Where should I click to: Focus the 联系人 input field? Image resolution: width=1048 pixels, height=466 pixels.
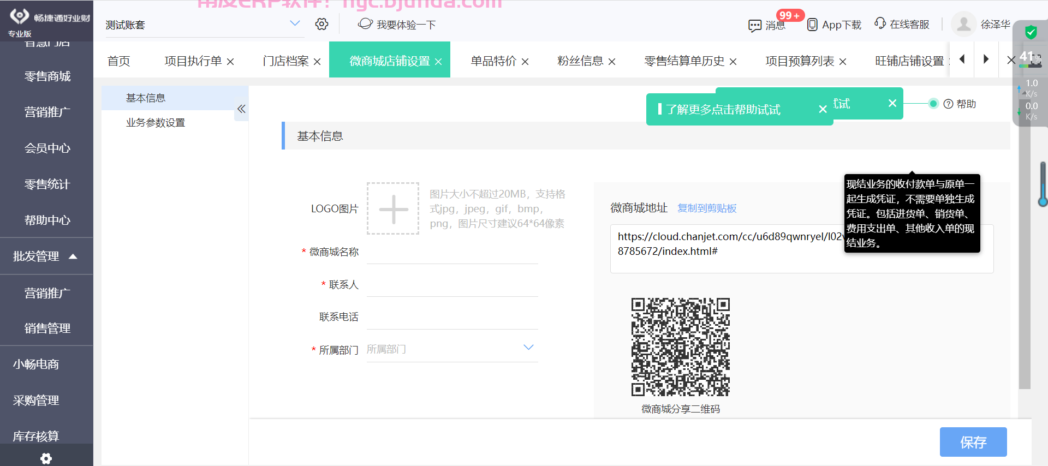coord(452,285)
